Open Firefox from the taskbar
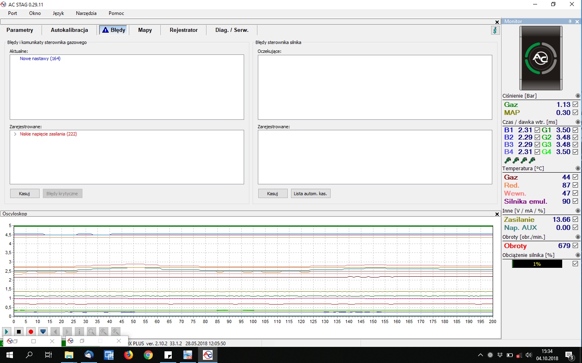The width and height of the screenshot is (582, 363). (129, 355)
